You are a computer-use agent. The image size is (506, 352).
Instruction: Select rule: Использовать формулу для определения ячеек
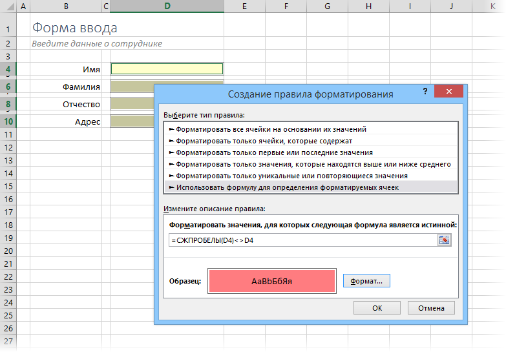(311, 187)
